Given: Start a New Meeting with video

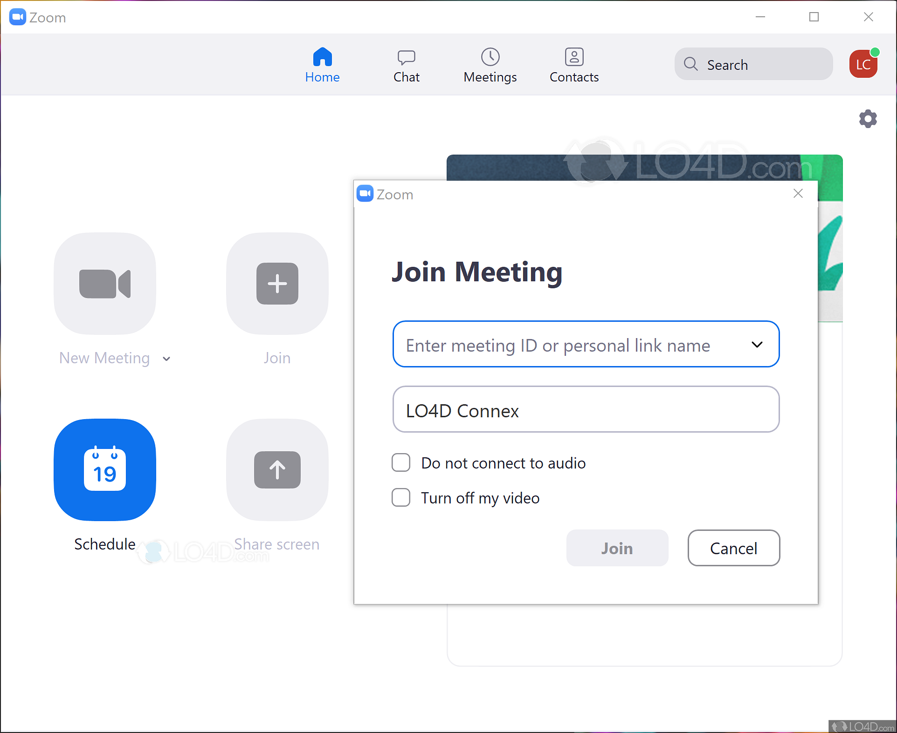Looking at the screenshot, I should click(x=104, y=284).
